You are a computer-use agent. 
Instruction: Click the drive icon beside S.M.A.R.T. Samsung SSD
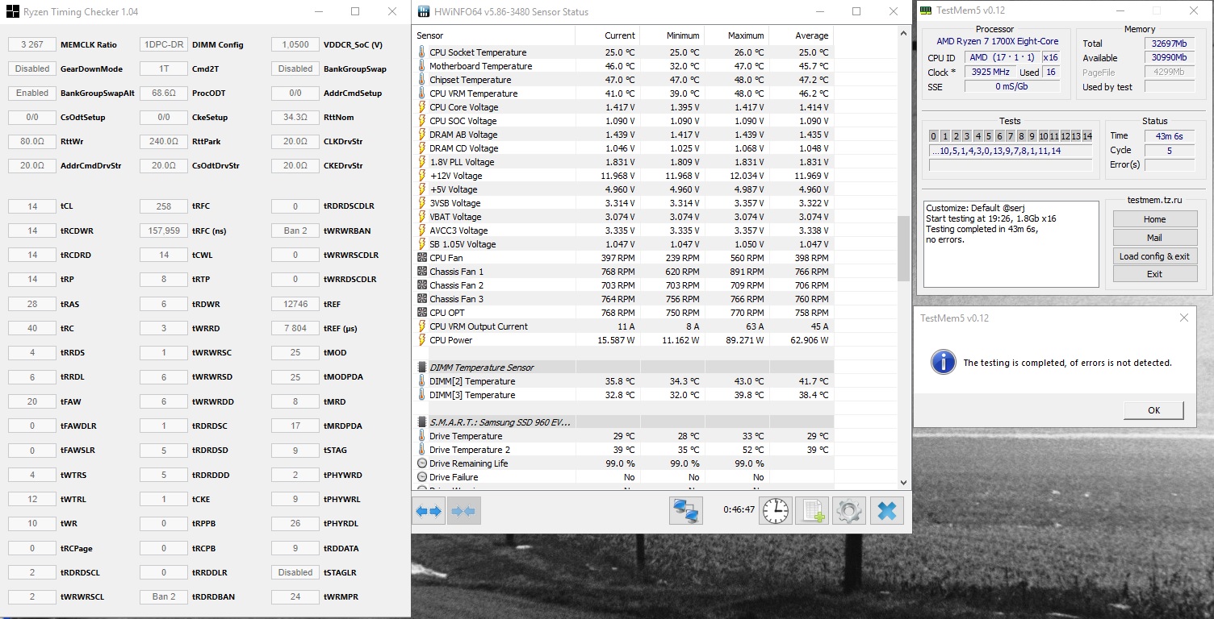coord(421,422)
